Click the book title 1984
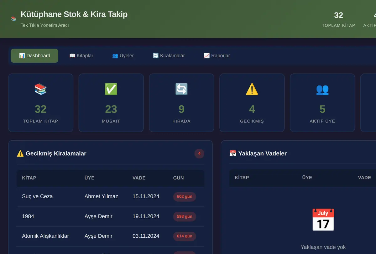The height and width of the screenshot is (254, 376). click(x=28, y=216)
